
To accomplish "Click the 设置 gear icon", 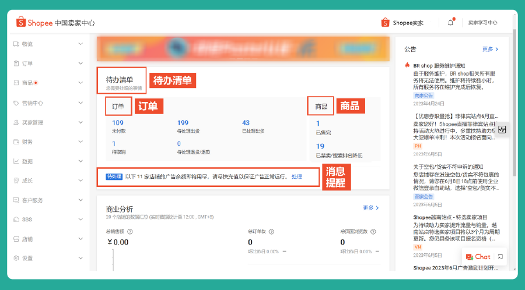I will [16, 258].
